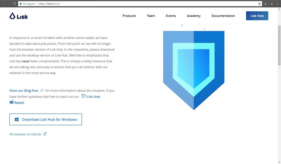This screenshot has width=281, height=164.
Task: Open the Reddit link
Action: click(x=19, y=103)
